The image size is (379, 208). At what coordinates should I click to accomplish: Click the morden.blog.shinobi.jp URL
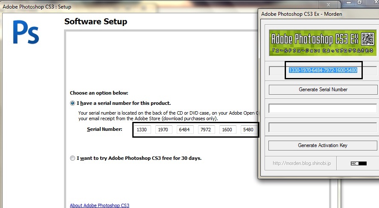point(302,163)
